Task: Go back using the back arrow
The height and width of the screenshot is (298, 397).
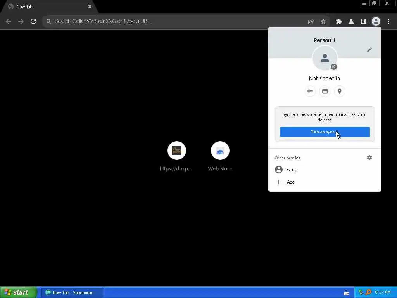Action: click(9, 21)
